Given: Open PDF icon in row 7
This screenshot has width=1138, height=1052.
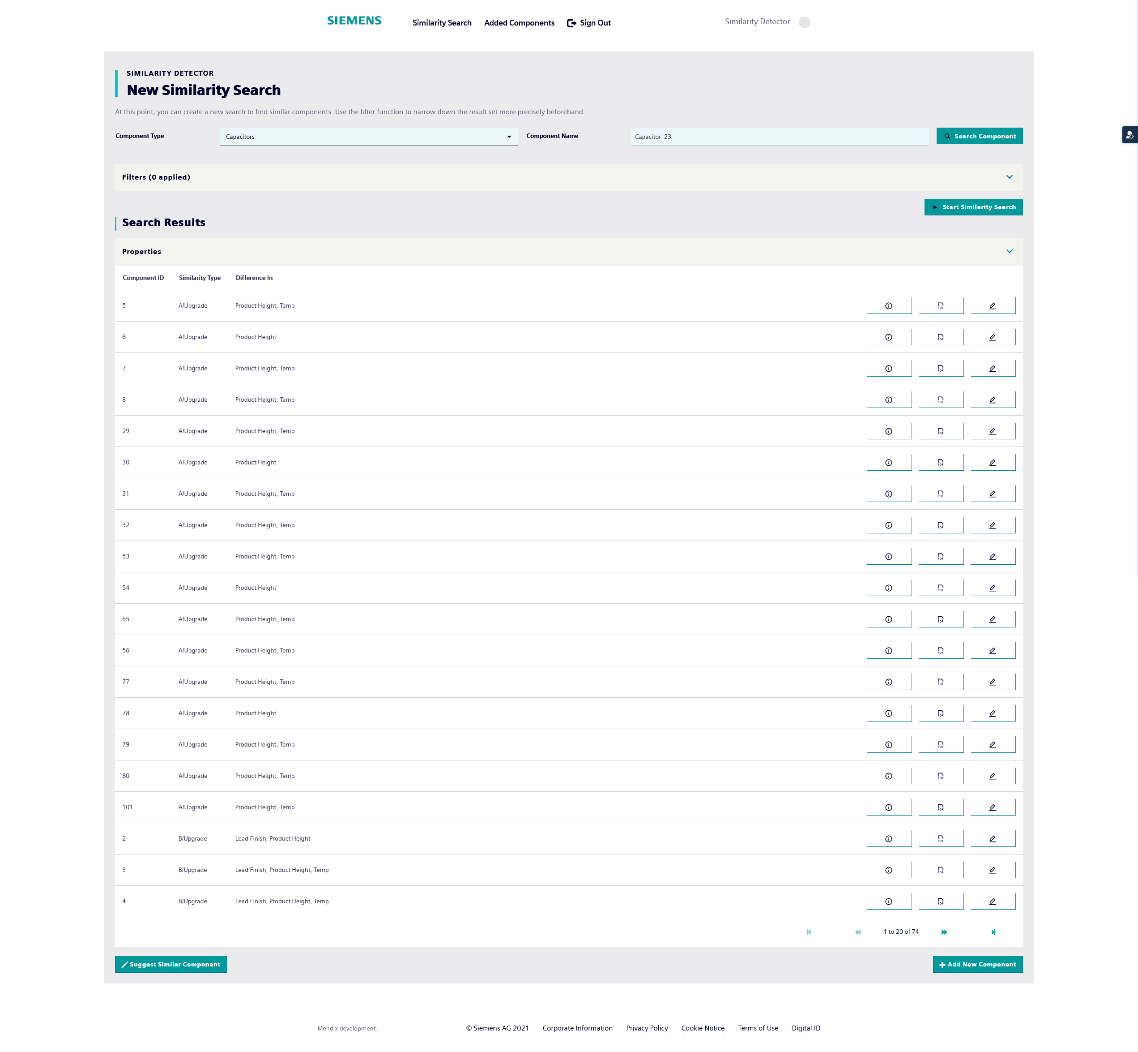Looking at the screenshot, I should [x=941, y=368].
